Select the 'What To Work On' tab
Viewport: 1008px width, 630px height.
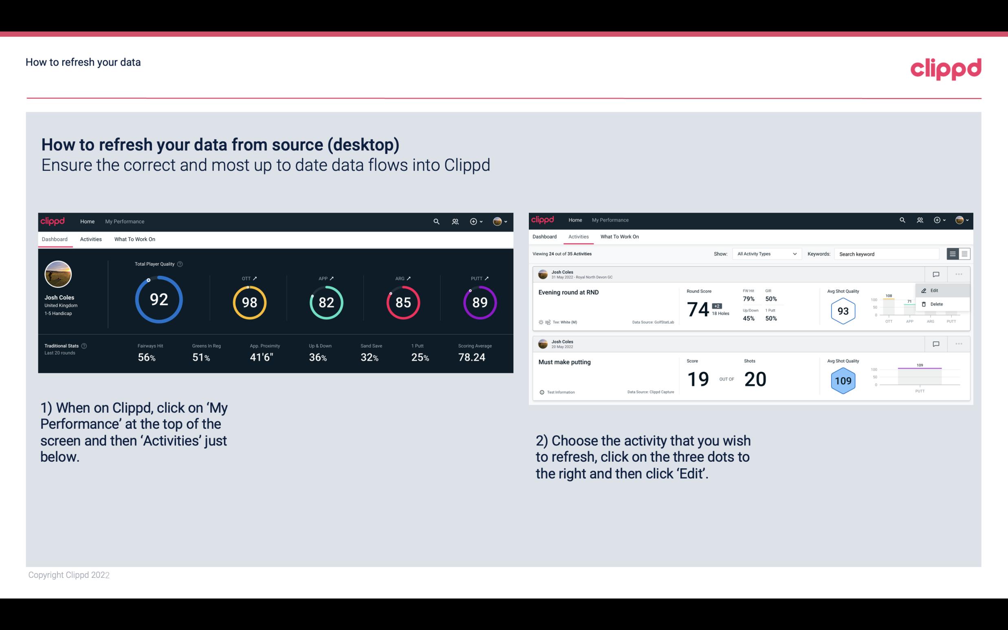134,239
